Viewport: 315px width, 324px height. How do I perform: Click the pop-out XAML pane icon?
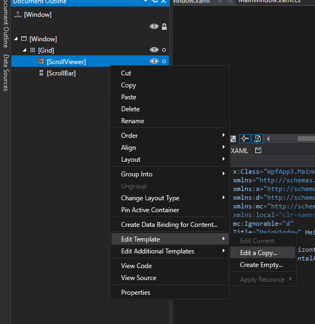[x=258, y=150]
